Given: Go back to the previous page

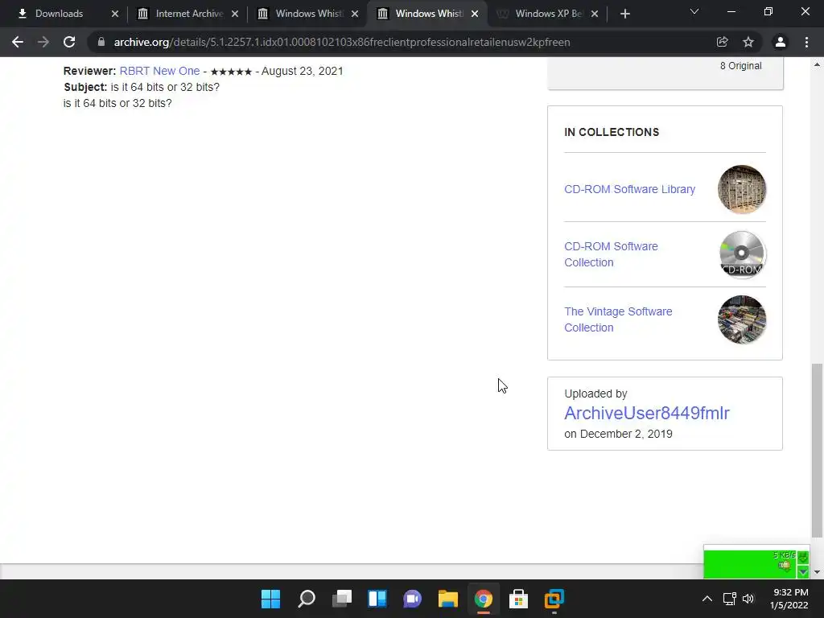Looking at the screenshot, I should pos(18,42).
